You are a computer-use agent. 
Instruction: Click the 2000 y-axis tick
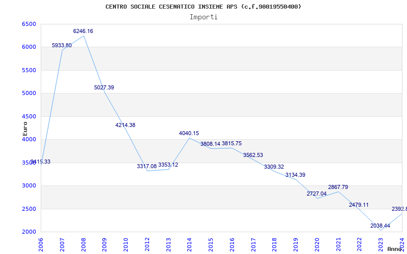(29, 232)
